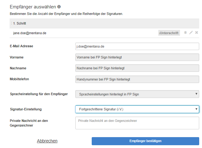
Task: Click the Abbrechen link
Action: click(x=47, y=141)
